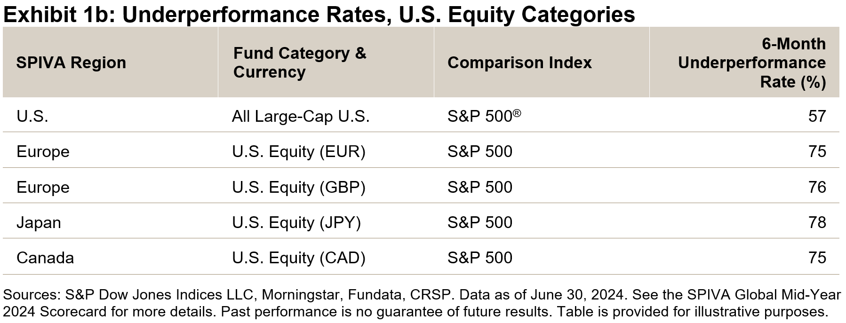Click the Exhibit 1b table title
The width and height of the screenshot is (846, 323).
point(319,14)
